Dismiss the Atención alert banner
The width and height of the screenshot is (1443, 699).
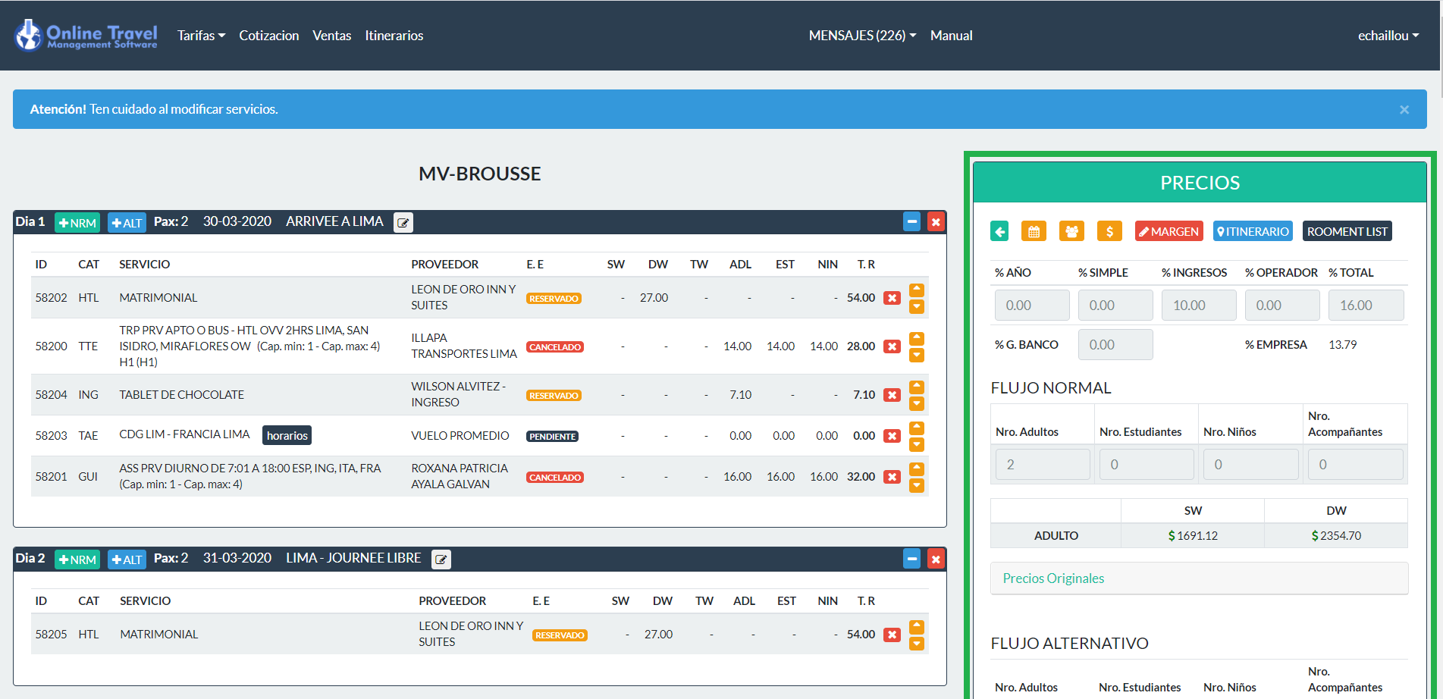point(1404,110)
